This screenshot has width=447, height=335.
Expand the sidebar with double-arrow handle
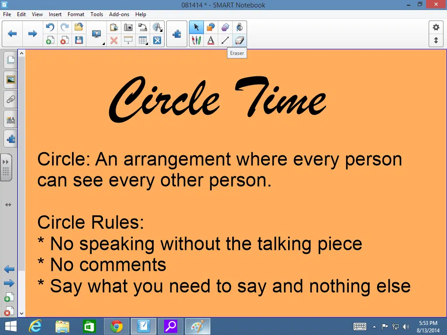tap(6, 167)
